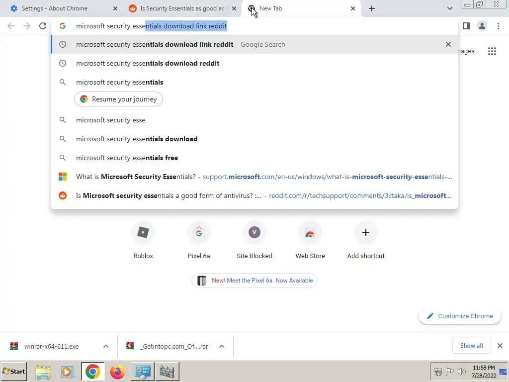Open the Google apps grid

click(x=492, y=51)
